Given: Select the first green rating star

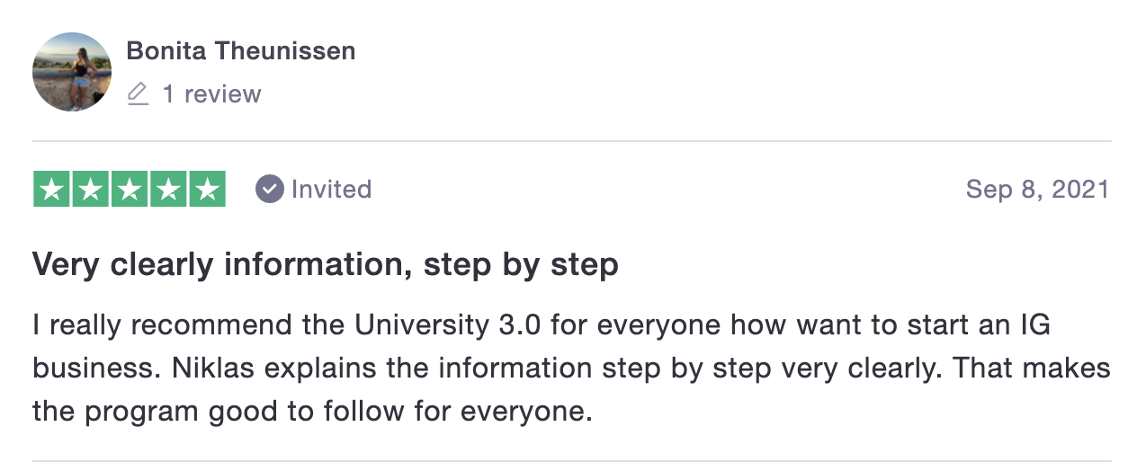Looking at the screenshot, I should [51, 189].
